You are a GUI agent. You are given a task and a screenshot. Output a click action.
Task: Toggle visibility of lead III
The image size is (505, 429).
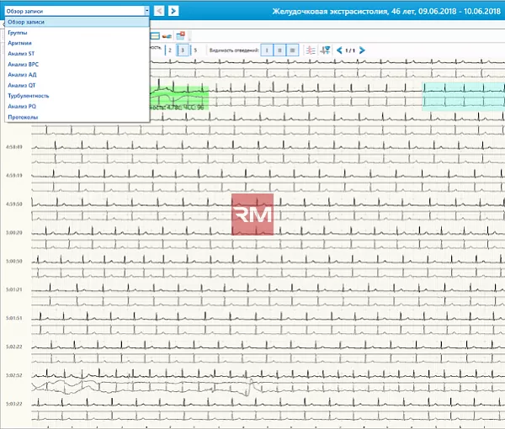(x=292, y=50)
